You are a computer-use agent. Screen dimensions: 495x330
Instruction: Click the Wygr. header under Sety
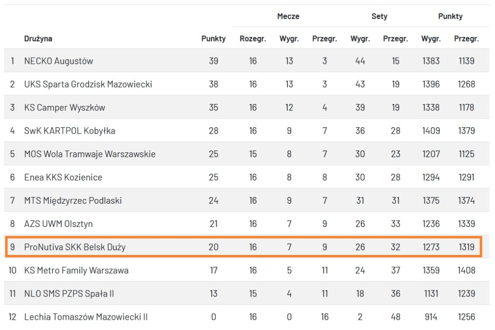tap(360, 39)
